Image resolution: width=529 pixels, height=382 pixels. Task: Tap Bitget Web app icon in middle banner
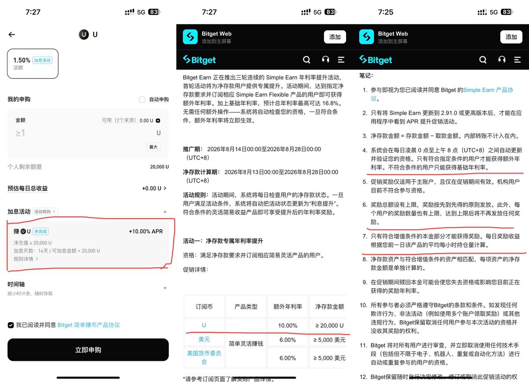190,37
